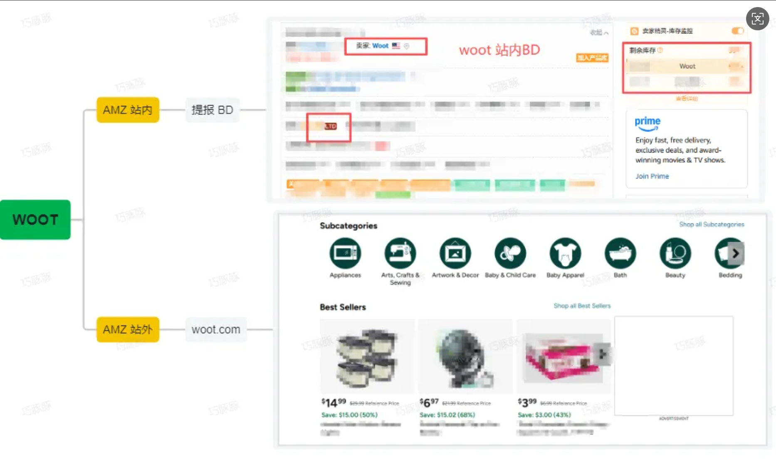This screenshot has height=459, width=776.
Task: Click the $3.99 price
Action: click(x=527, y=403)
